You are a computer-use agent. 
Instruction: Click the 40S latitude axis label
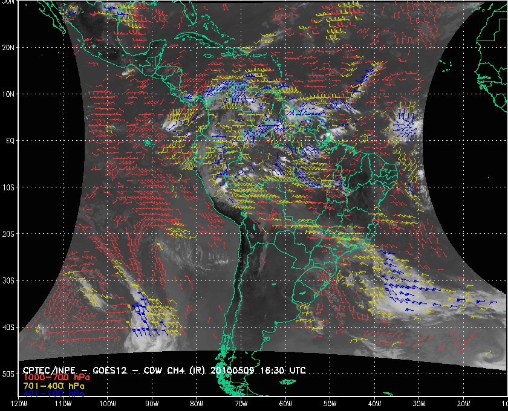pyautogui.click(x=8, y=328)
